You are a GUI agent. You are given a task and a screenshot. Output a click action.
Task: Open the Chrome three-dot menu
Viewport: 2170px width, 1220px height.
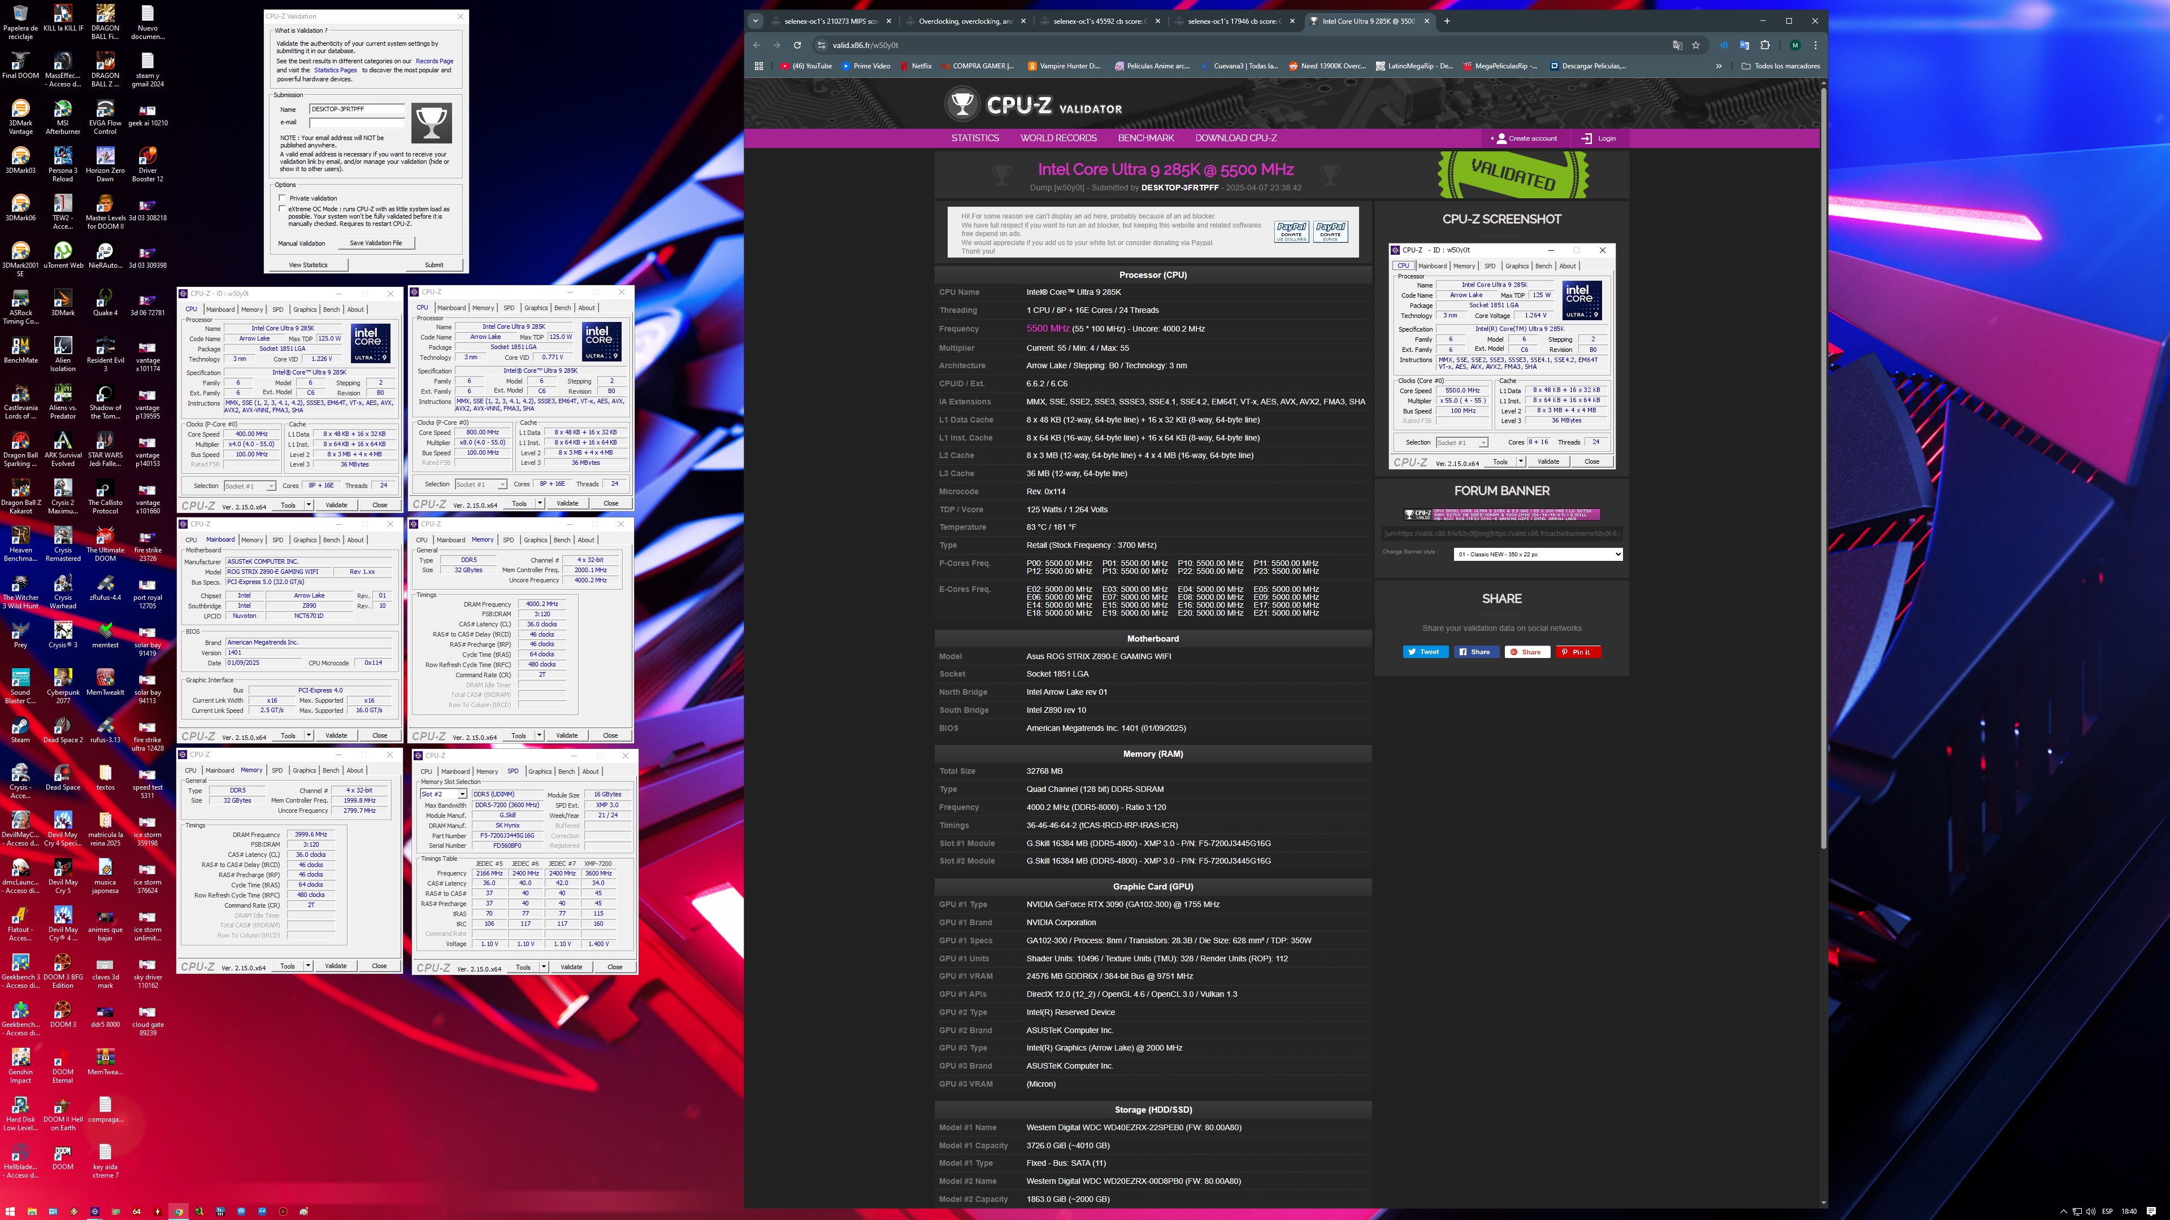[1815, 45]
